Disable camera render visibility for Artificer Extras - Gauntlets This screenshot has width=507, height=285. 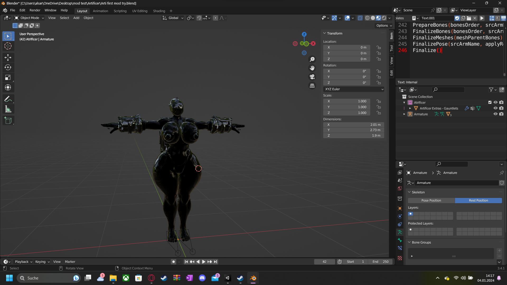pyautogui.click(x=501, y=108)
